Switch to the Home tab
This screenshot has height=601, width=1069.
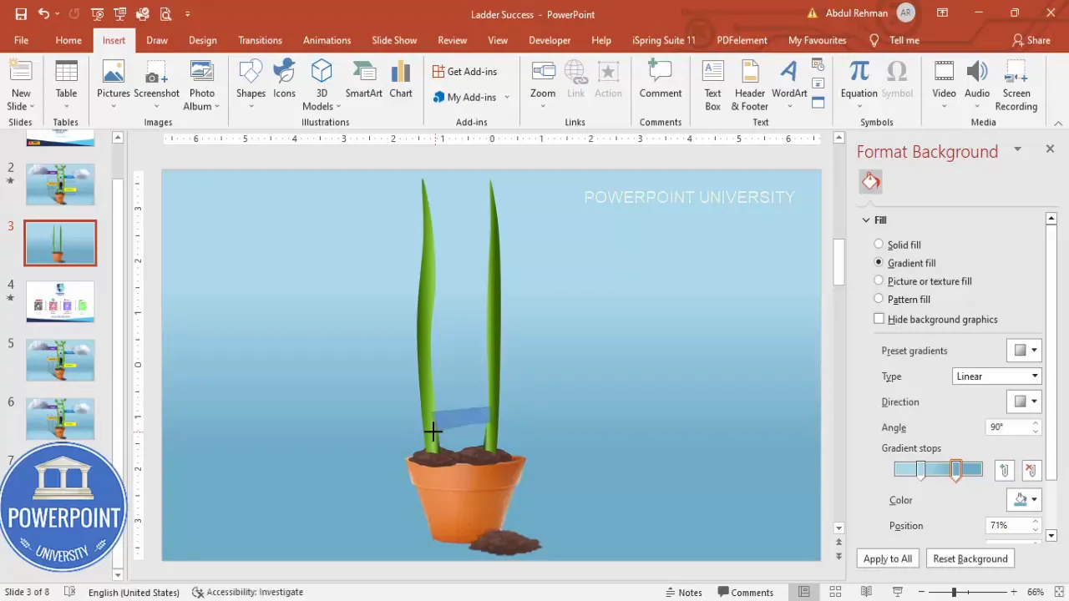(68, 40)
